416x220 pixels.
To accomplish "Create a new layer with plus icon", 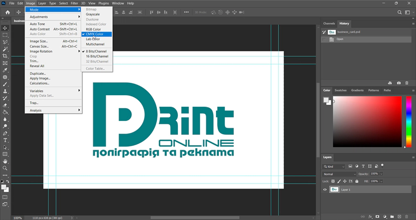I will point(399,217).
